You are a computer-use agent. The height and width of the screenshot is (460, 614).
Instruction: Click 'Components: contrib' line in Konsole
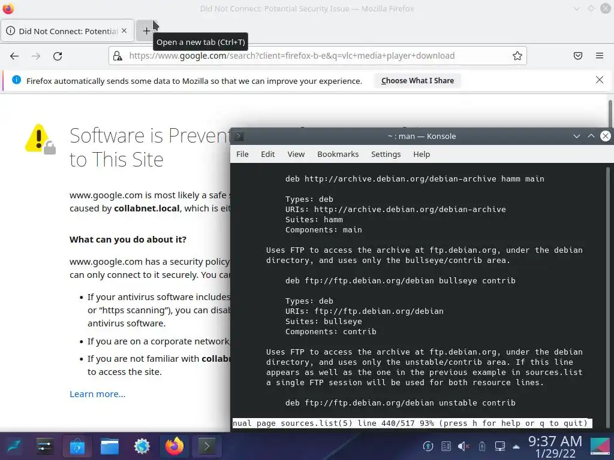[x=331, y=331]
